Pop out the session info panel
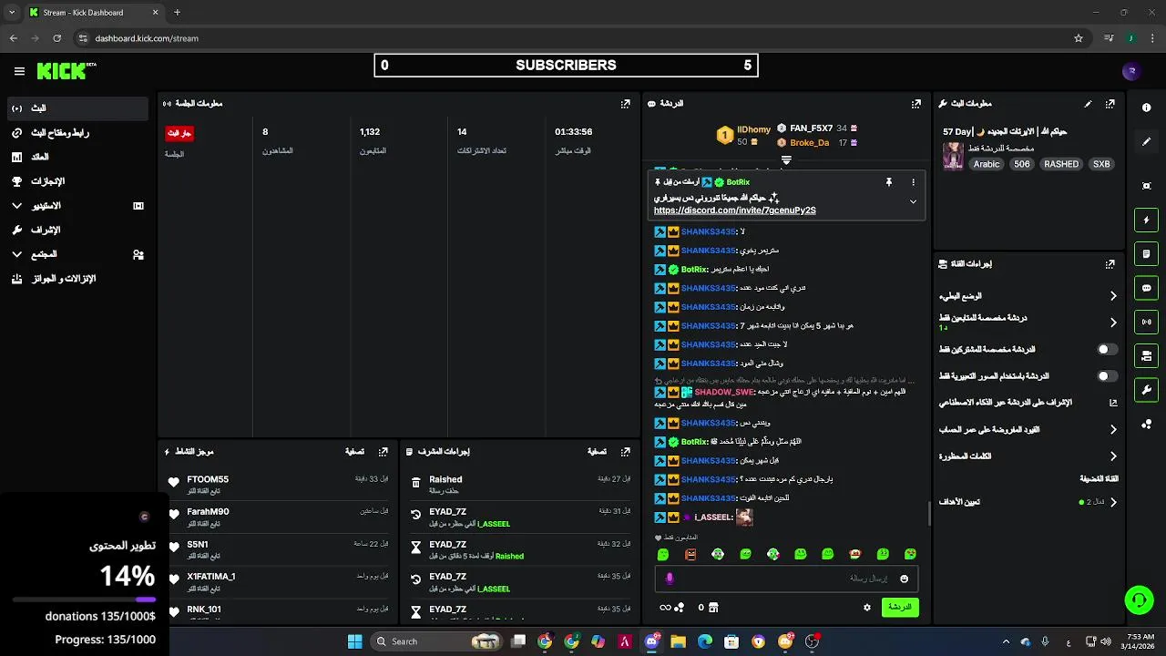Viewport: 1166px width, 656px height. click(x=625, y=104)
